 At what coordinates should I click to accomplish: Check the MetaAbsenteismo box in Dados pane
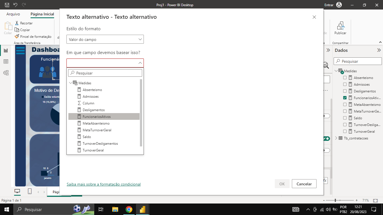345,105
